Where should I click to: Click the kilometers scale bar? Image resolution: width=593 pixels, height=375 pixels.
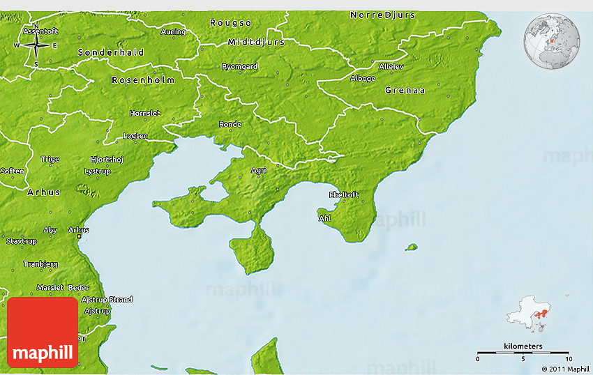click(523, 353)
